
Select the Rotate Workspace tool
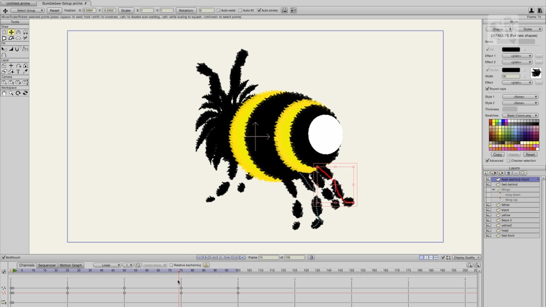click(18, 93)
